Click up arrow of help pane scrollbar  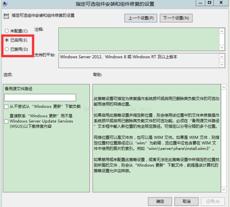[224, 88]
